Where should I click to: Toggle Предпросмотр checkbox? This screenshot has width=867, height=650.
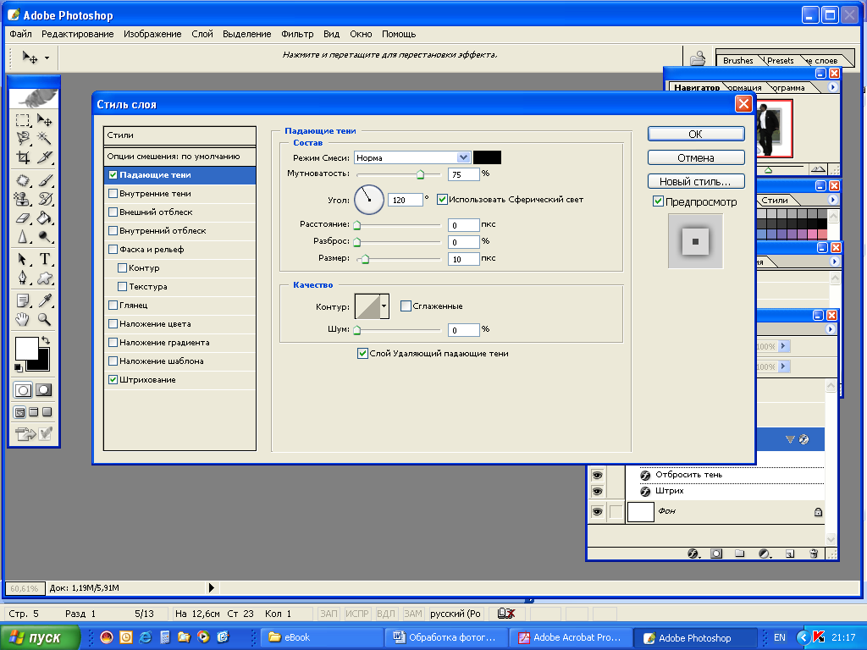pyautogui.click(x=658, y=201)
